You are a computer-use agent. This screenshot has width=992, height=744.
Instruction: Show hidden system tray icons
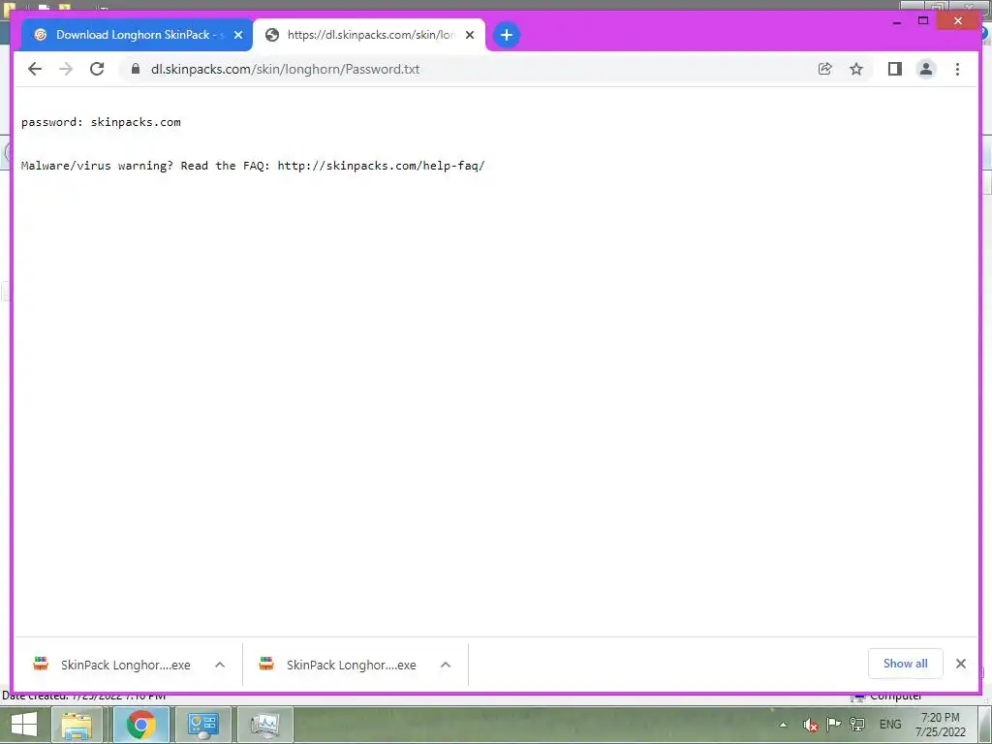click(783, 725)
